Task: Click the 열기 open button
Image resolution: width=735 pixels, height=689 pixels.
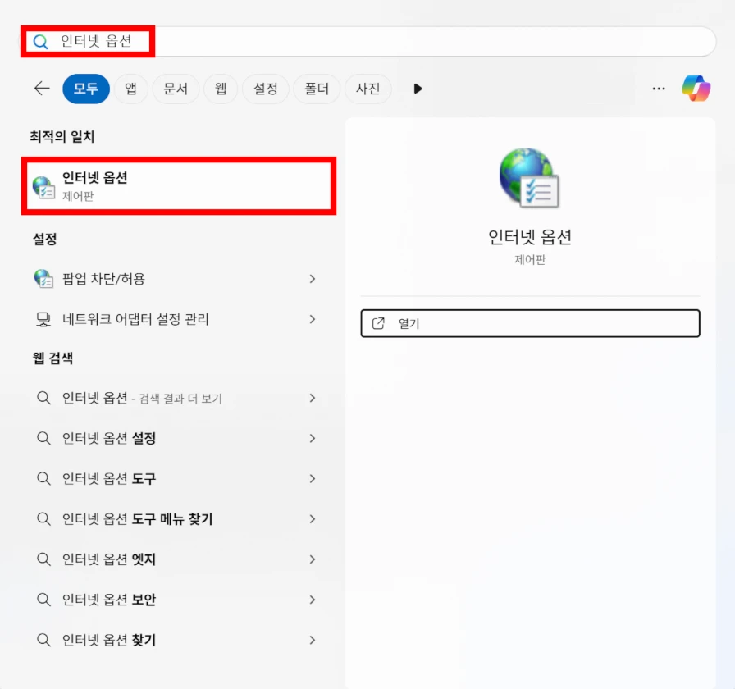Action: (530, 323)
